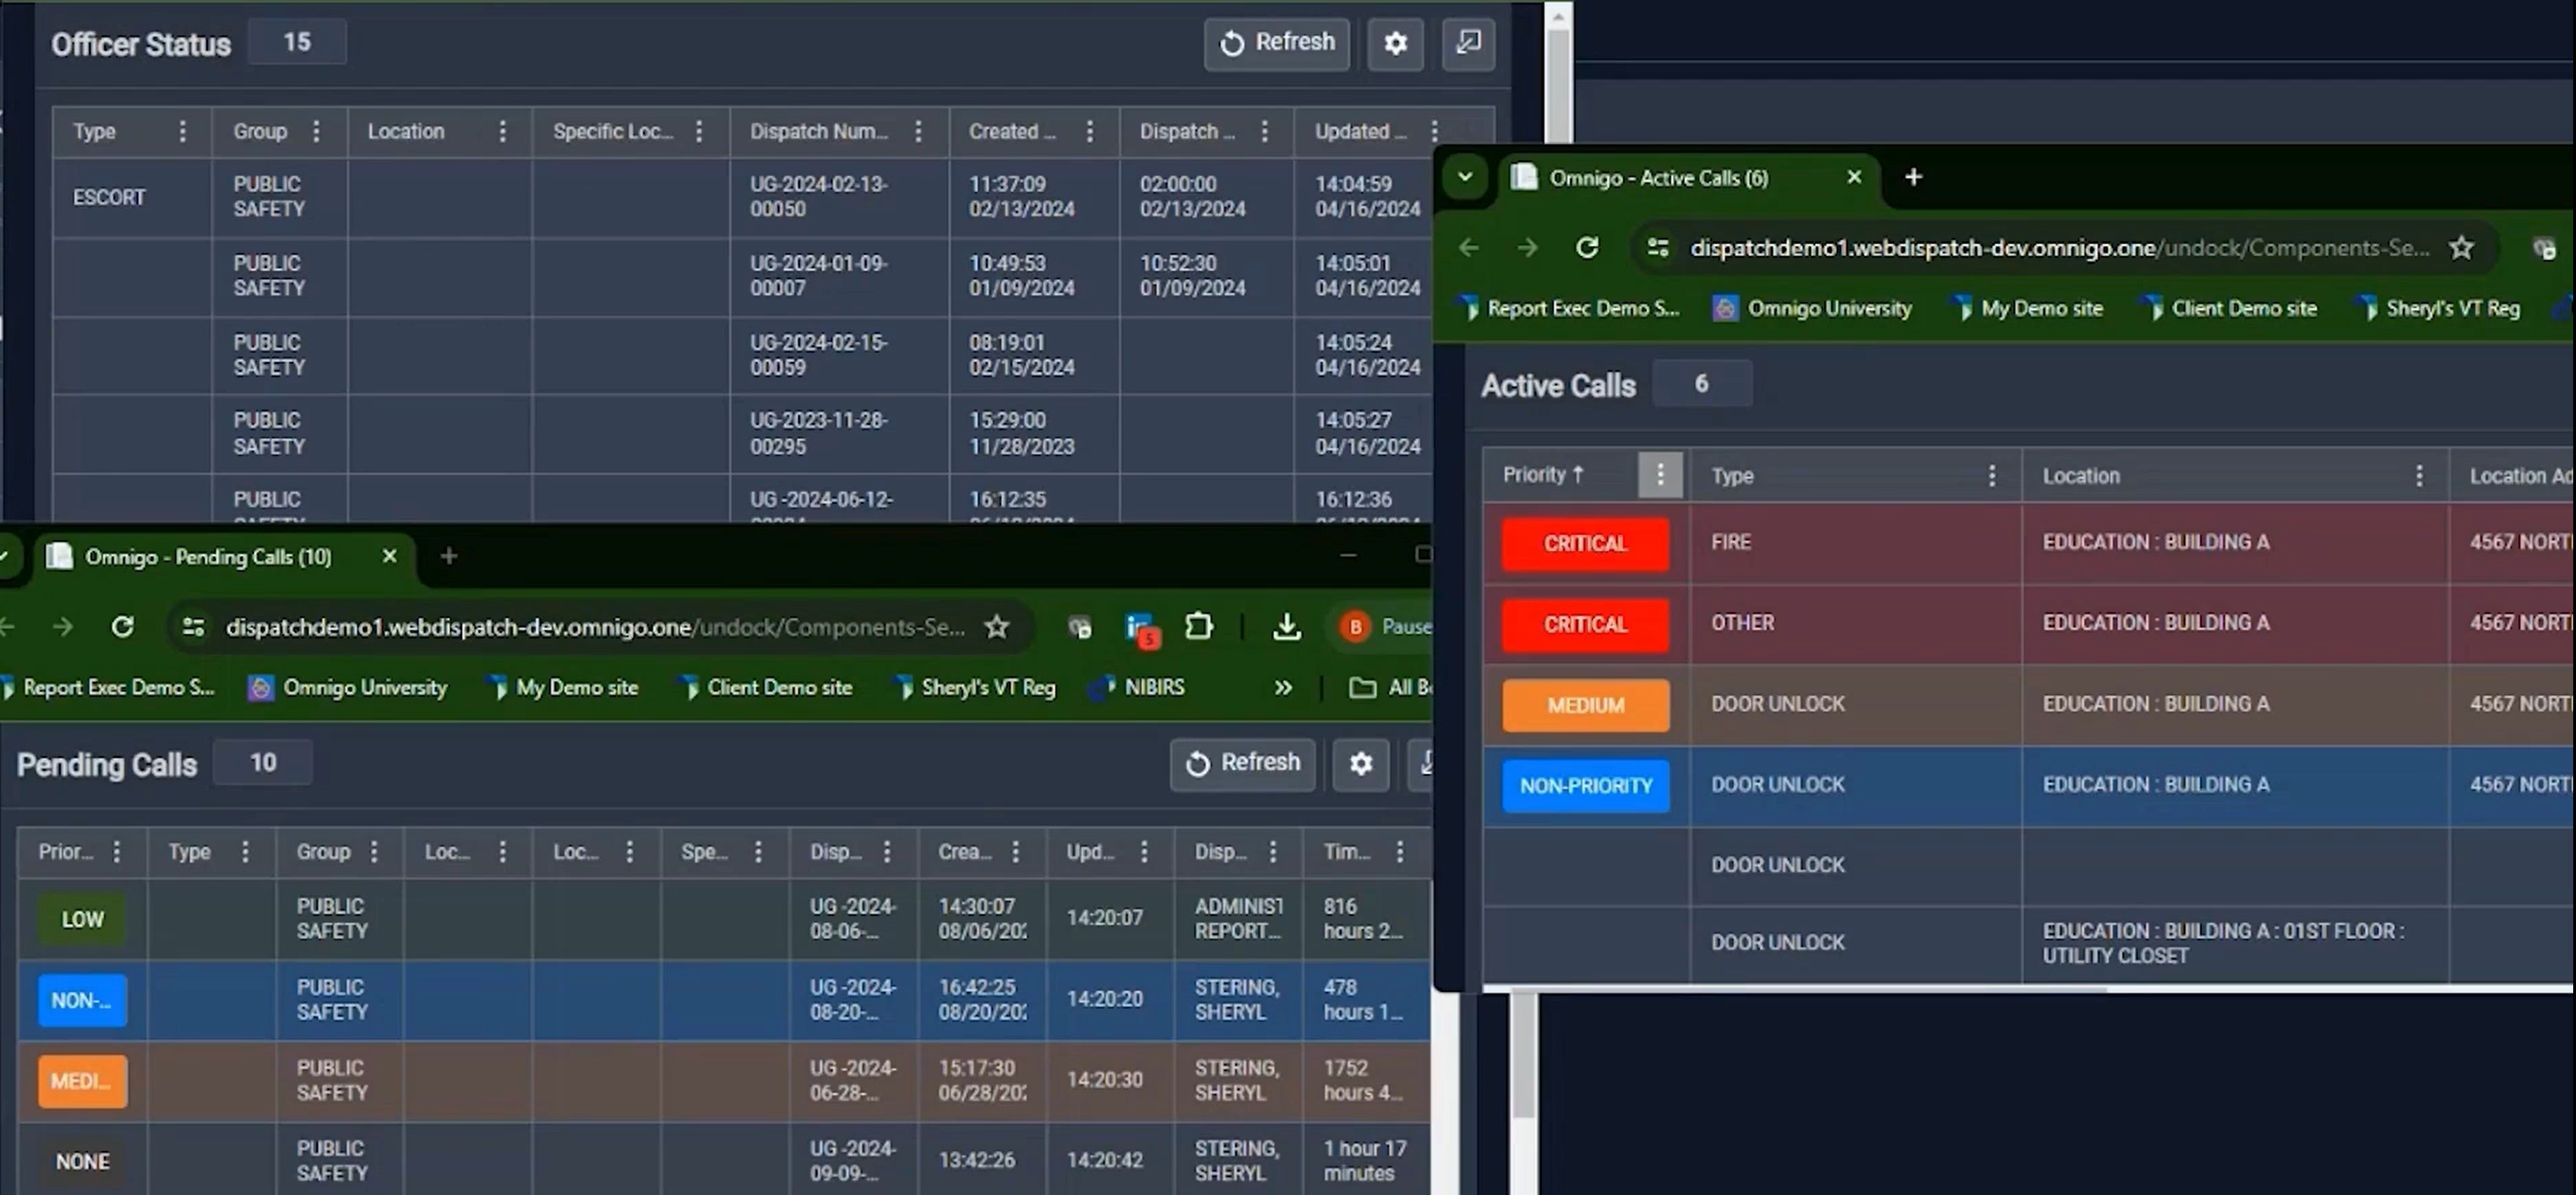
Task: Open tab search arrow in Active Calls window
Action: click(x=1465, y=178)
